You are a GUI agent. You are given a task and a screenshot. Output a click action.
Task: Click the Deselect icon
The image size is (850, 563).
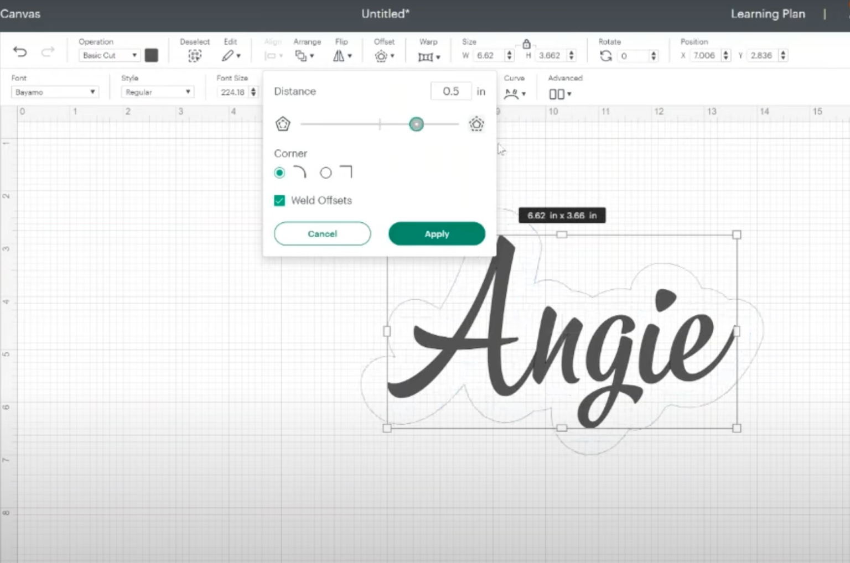coord(194,56)
